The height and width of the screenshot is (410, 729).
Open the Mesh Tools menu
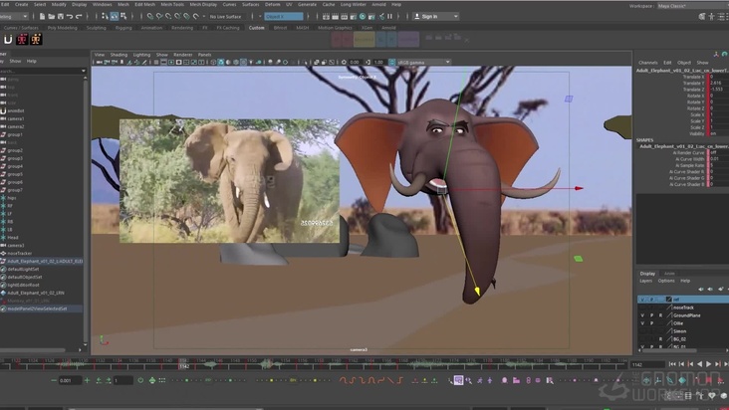[172, 4]
